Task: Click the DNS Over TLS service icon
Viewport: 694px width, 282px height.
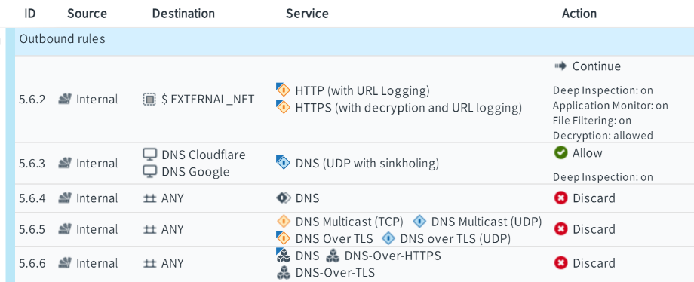Action: point(284,238)
